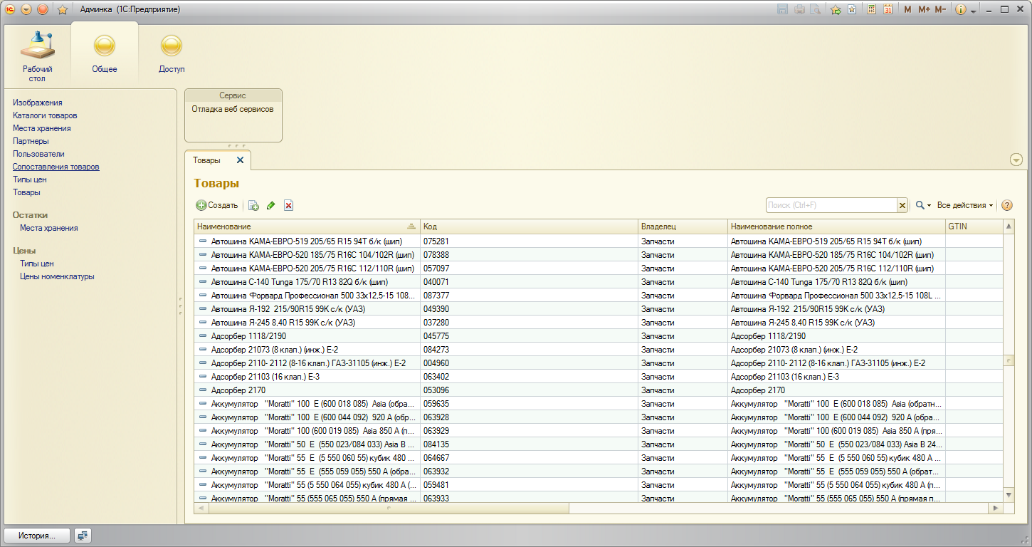This screenshot has height=547, width=1032.
Task: Open Цены номенклатуры link
Action: point(57,276)
